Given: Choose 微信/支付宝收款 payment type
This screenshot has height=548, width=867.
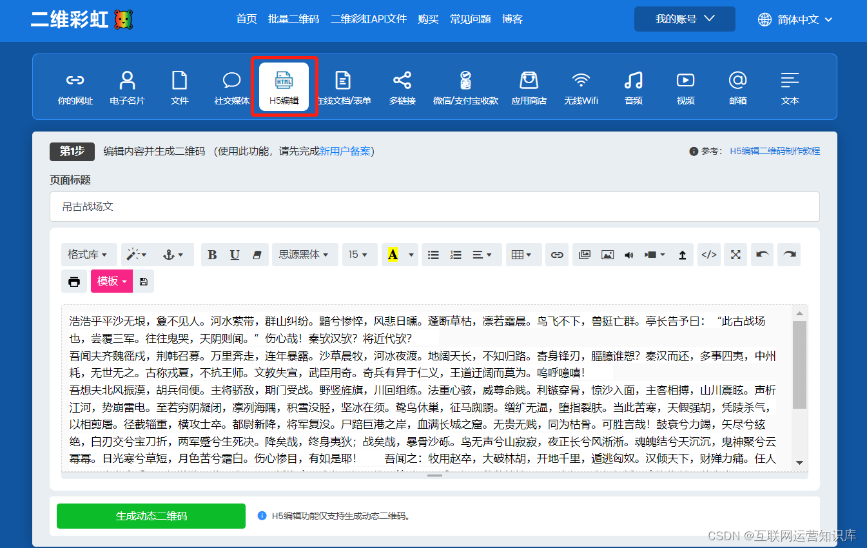Looking at the screenshot, I should (465, 88).
